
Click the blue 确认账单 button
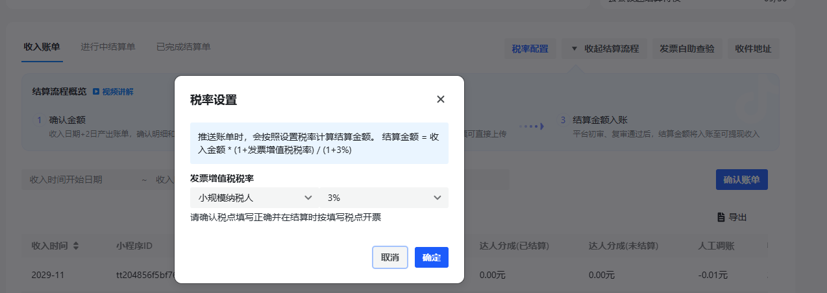point(741,180)
